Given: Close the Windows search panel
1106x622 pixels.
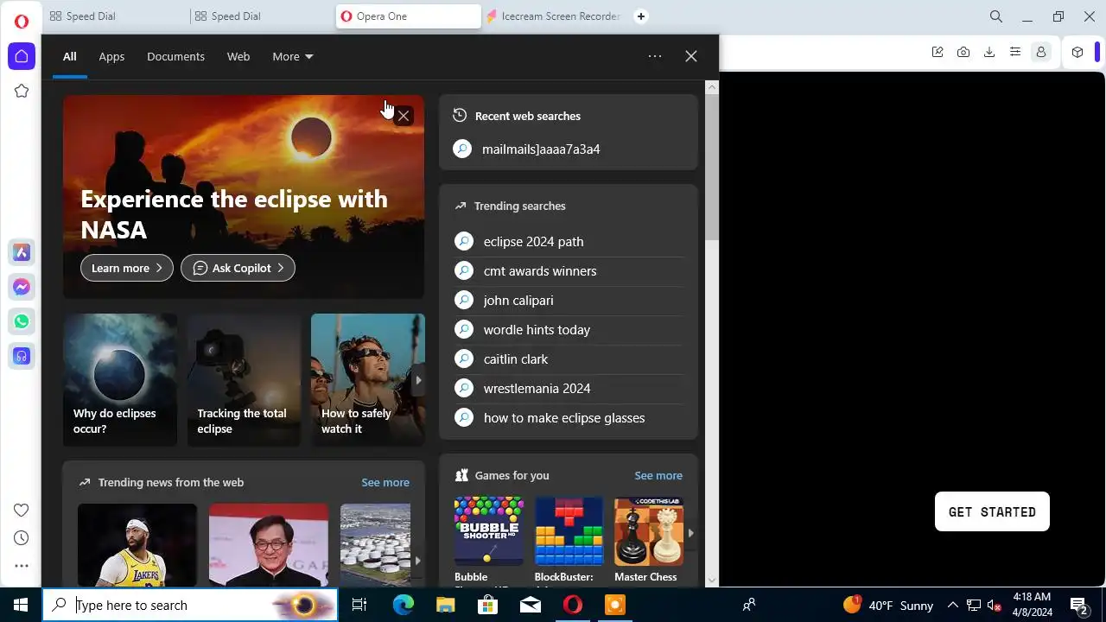Looking at the screenshot, I should point(691,56).
